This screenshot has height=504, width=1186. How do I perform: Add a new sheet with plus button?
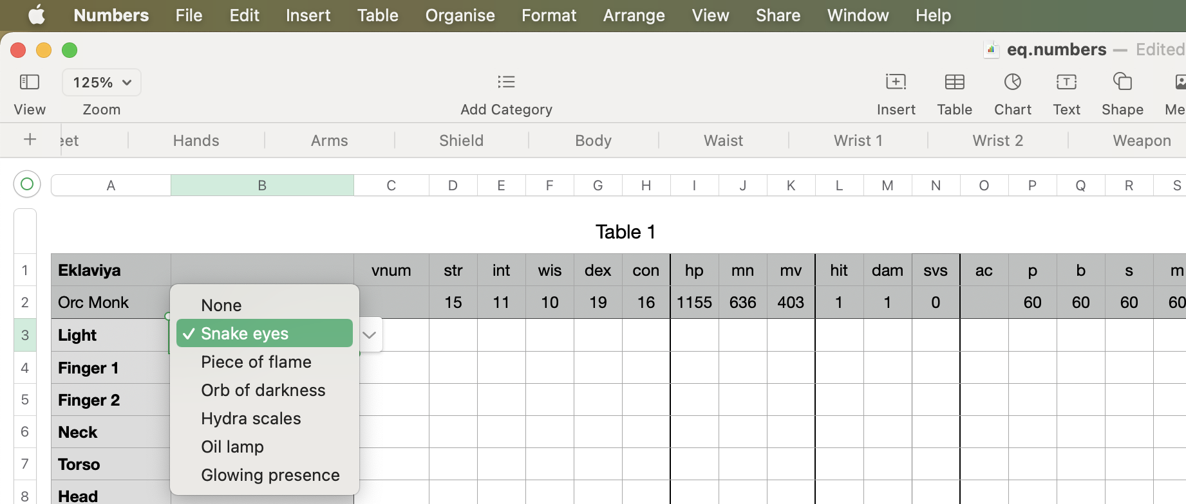point(30,139)
